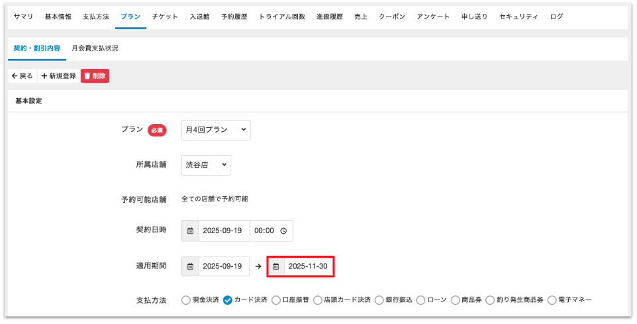Click the trash 削除 delete button
This screenshot has width=637, height=324.
95,76
